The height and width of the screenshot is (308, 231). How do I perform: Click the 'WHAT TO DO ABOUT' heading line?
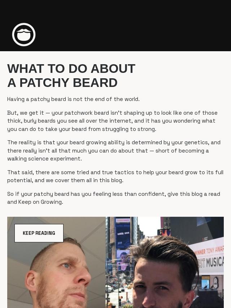click(x=71, y=69)
